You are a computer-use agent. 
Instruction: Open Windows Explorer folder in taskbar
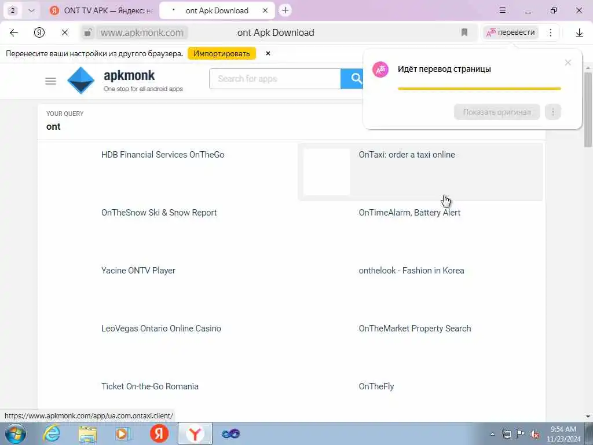[88, 433]
